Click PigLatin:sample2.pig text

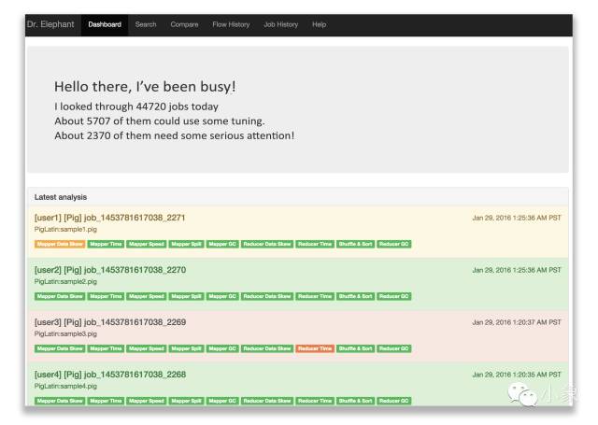(65, 282)
